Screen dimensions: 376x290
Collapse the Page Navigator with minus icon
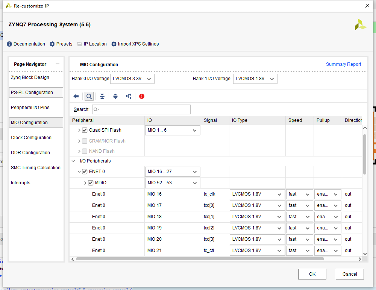(x=57, y=64)
